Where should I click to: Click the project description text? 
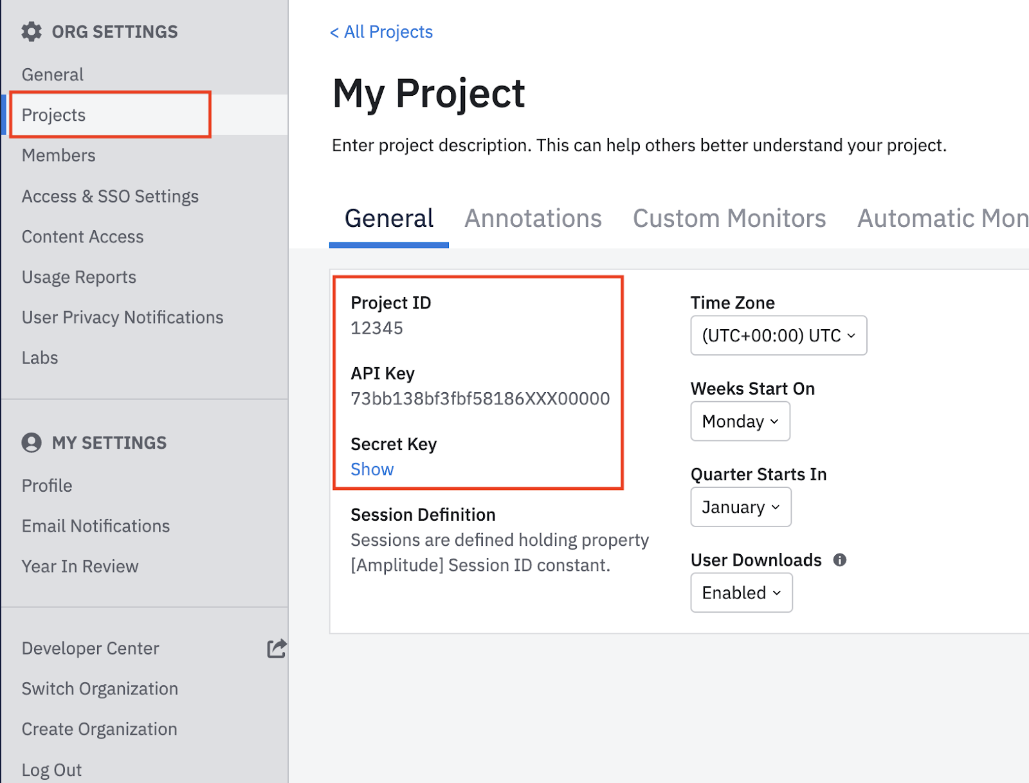point(639,145)
